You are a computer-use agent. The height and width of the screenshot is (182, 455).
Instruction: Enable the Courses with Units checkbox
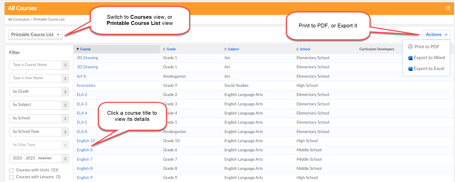11,170
